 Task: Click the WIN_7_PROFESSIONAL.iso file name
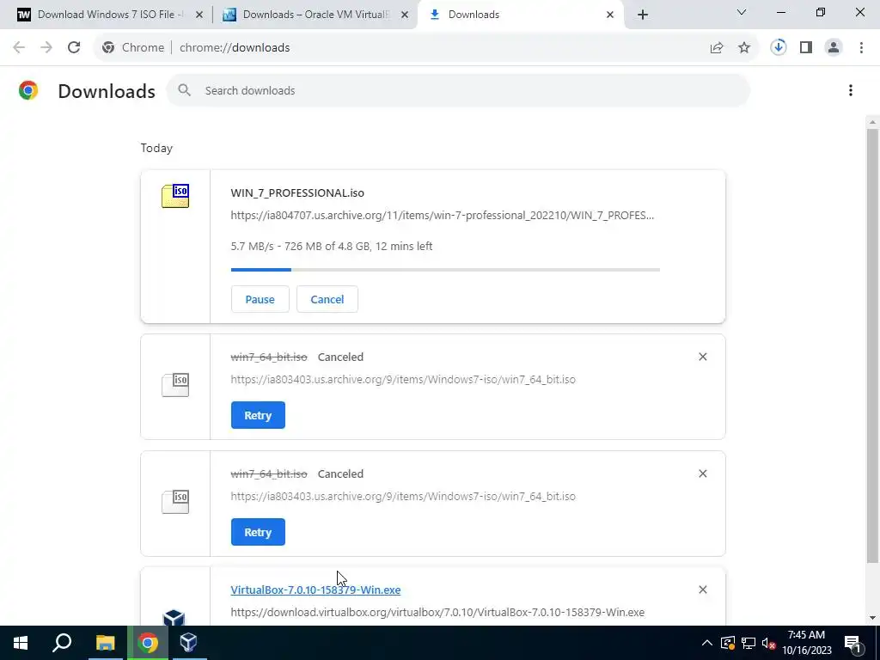[x=297, y=193]
